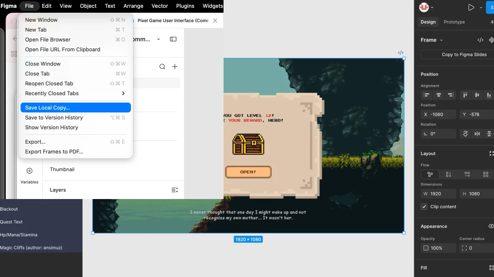
Task: Choose Show Version History
Action: pyautogui.click(x=75, y=127)
